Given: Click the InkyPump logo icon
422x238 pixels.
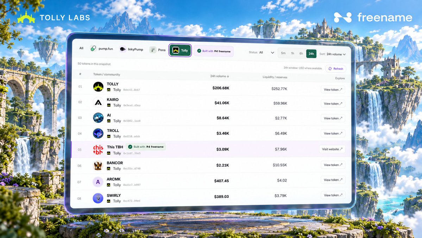Looking at the screenshot, I should [x=122, y=49].
